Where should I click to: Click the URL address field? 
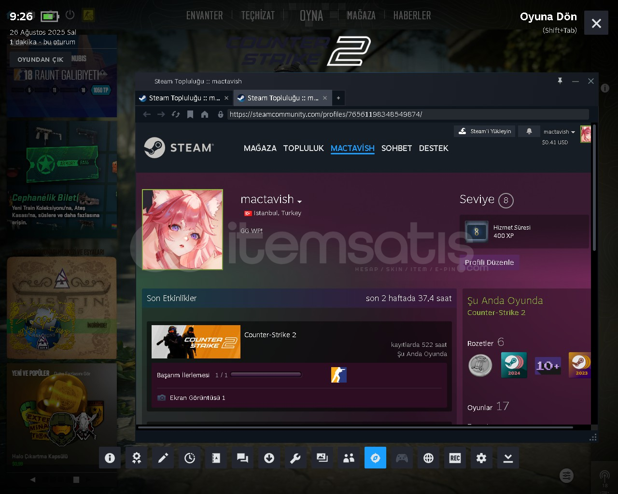tap(408, 114)
